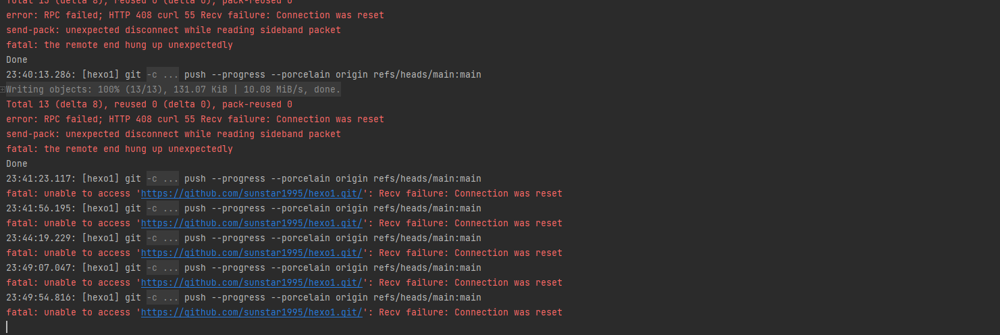Expand folded '-c ...' in 23:40:13.286 command
Viewport: 1000px width, 335px height.
coord(163,75)
